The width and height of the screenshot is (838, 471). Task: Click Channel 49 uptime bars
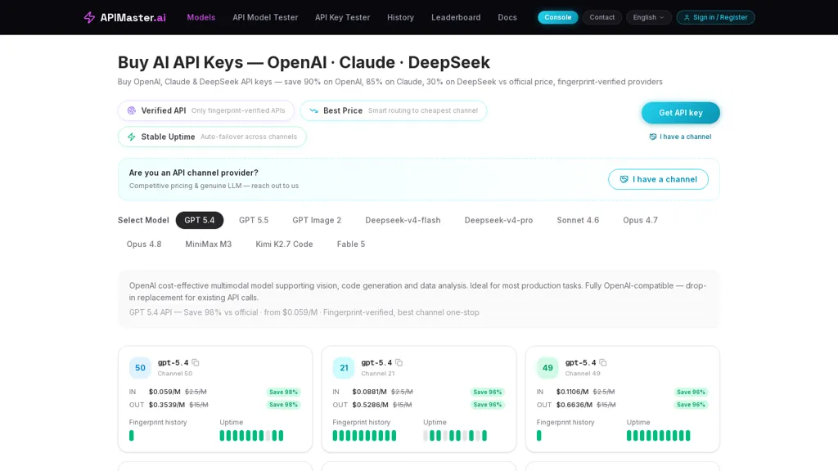pos(659,436)
